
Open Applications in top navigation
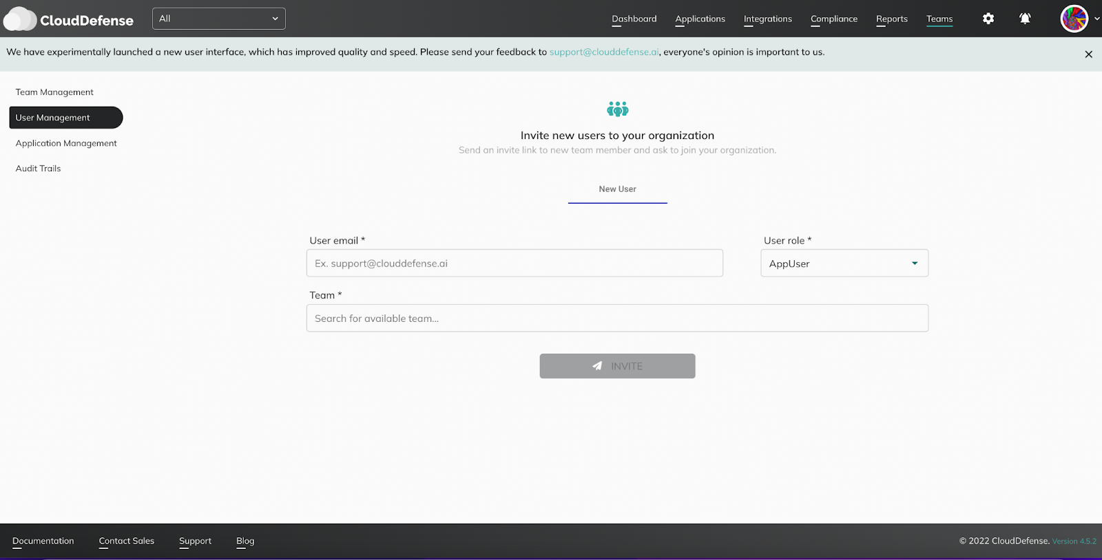pyautogui.click(x=700, y=19)
